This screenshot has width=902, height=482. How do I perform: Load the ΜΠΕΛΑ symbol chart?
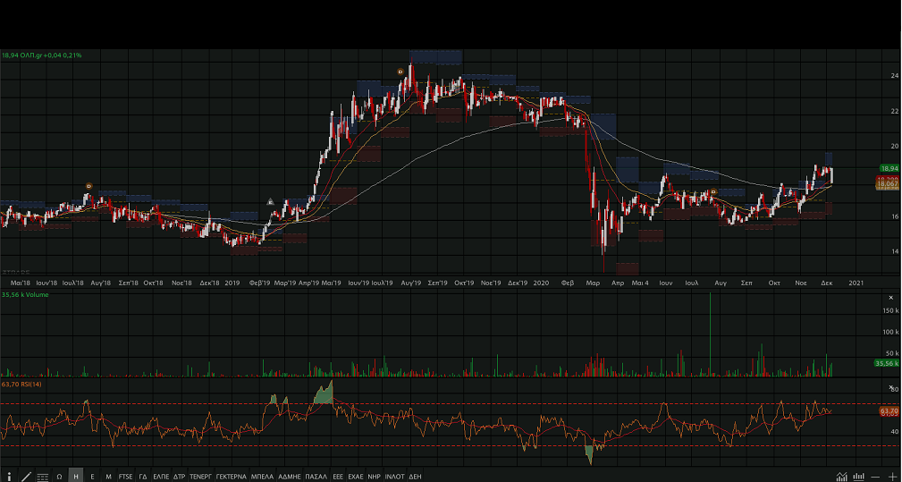(x=262, y=477)
